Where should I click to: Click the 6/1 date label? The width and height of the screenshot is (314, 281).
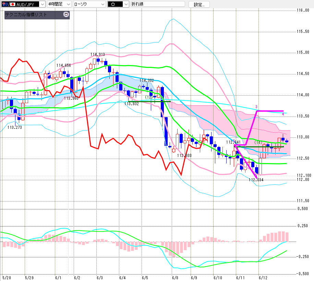[58, 278]
